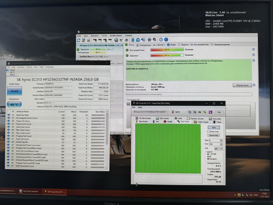The image size is (273, 205).
Task: Click Hard Disk Sentinel taskbar button
Action: [x=30, y=191]
